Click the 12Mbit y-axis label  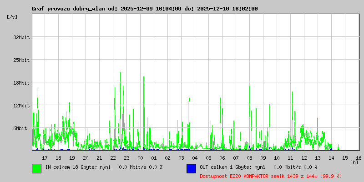[x=21, y=106]
